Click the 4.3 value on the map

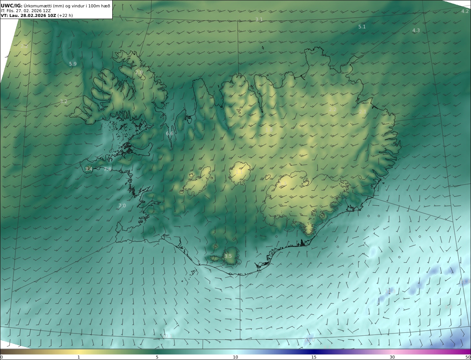click(x=416, y=31)
